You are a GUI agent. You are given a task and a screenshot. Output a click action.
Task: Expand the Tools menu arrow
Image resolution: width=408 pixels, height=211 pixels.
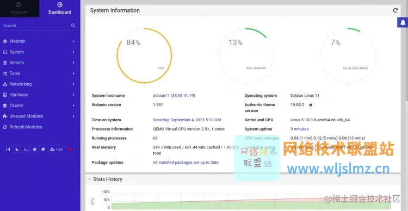click(x=73, y=73)
